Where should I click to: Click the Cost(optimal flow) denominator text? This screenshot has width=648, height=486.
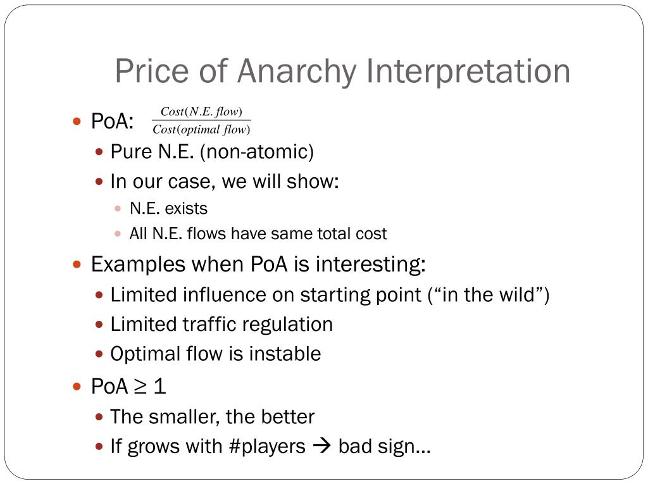201,130
